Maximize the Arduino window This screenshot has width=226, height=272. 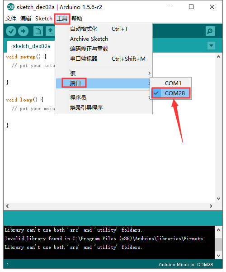[x=191, y=7]
